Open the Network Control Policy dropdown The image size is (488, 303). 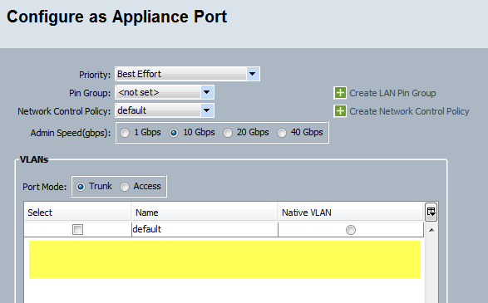(x=165, y=110)
